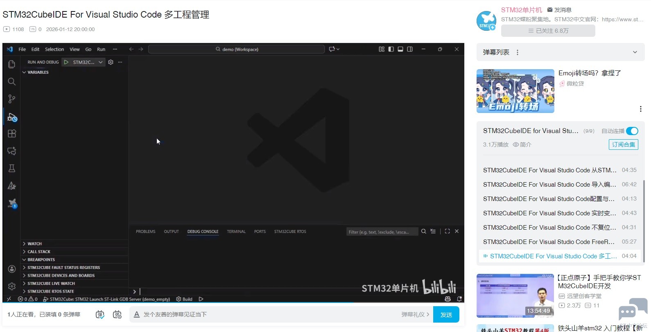Screen dimensions: 651x332
Task: Open the Extensions view icon
Action: pos(12,133)
